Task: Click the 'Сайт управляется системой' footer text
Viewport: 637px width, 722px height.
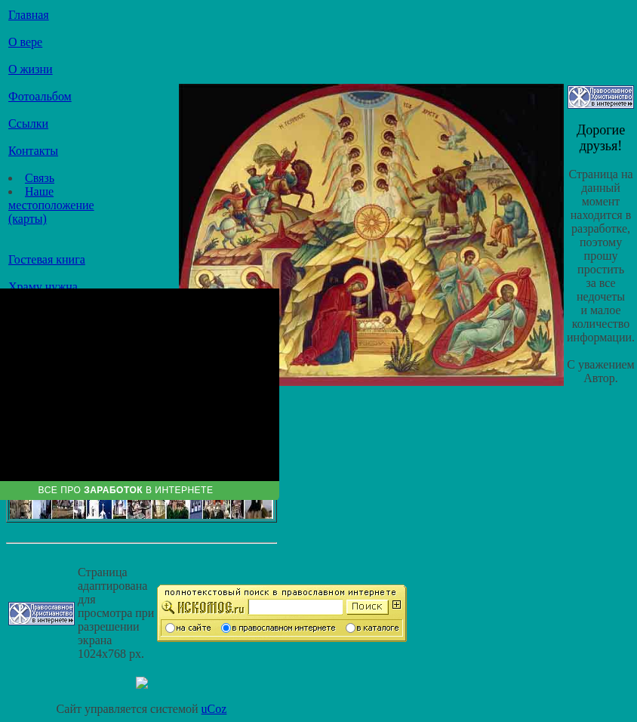Action: pos(127,709)
